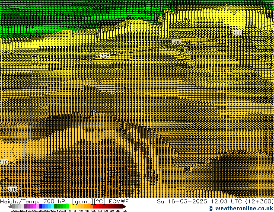Viewport: 274px width, 212px height.
Task: Click the gray left arrow of the legend
Action: pyautogui.click(x=10, y=206)
